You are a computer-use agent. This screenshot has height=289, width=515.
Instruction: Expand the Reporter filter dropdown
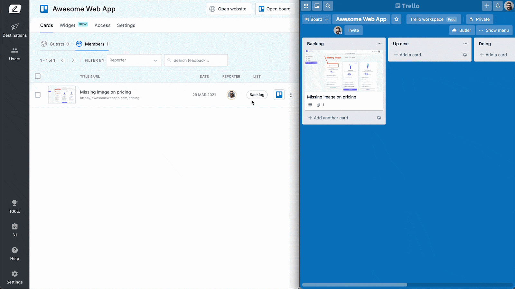click(x=134, y=60)
